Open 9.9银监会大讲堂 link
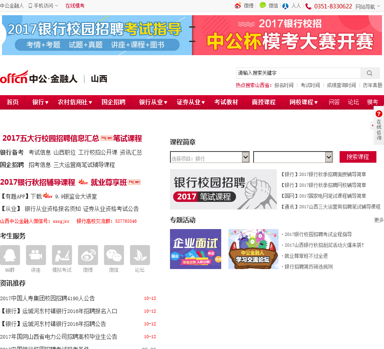384x349 pixels. pyautogui.click(x=76, y=196)
